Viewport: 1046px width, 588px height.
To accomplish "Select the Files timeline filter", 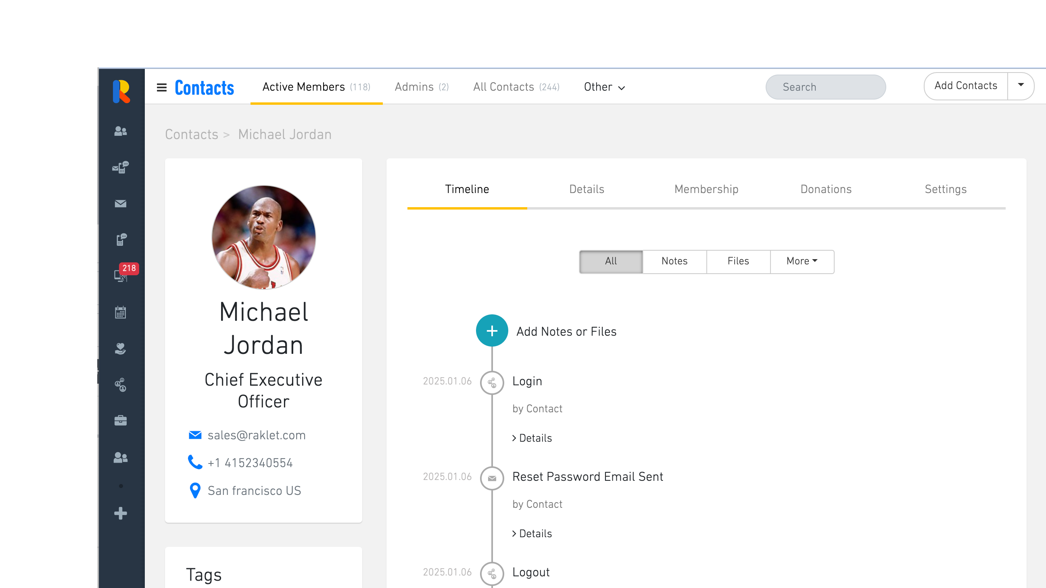I will coord(738,261).
